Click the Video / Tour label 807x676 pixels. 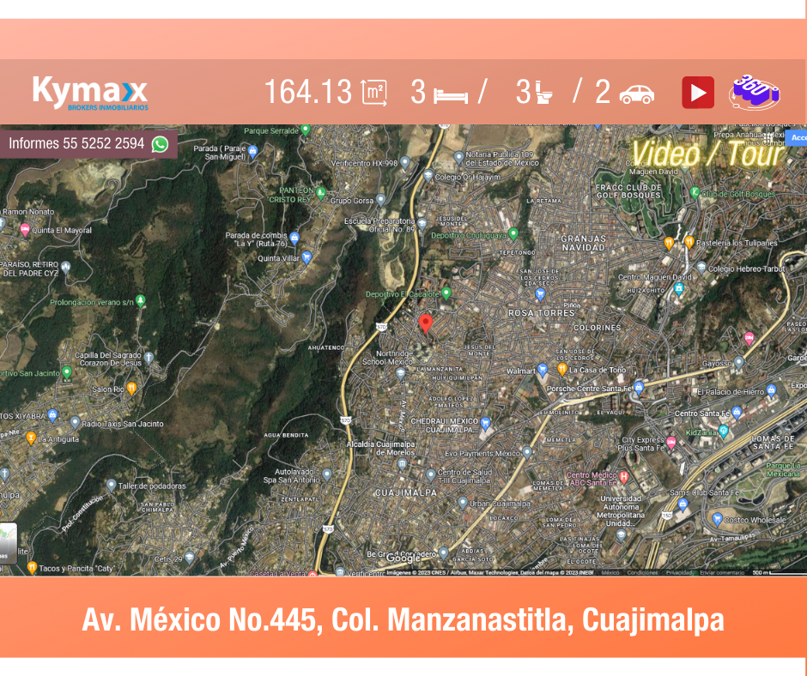707,154
